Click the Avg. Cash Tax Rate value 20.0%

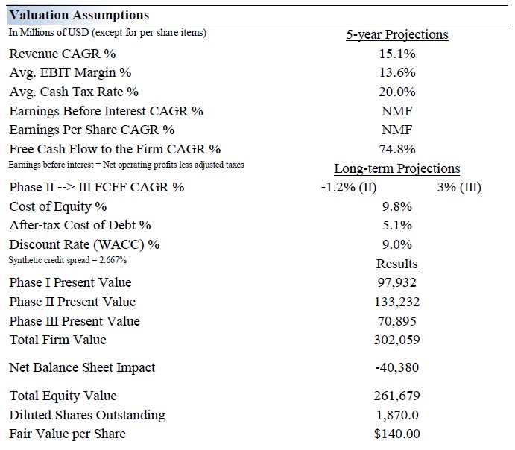point(396,92)
